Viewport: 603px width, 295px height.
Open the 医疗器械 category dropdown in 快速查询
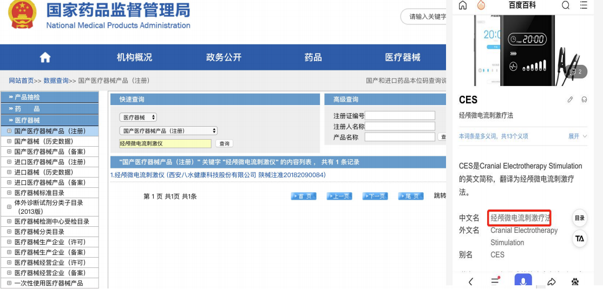[138, 117]
